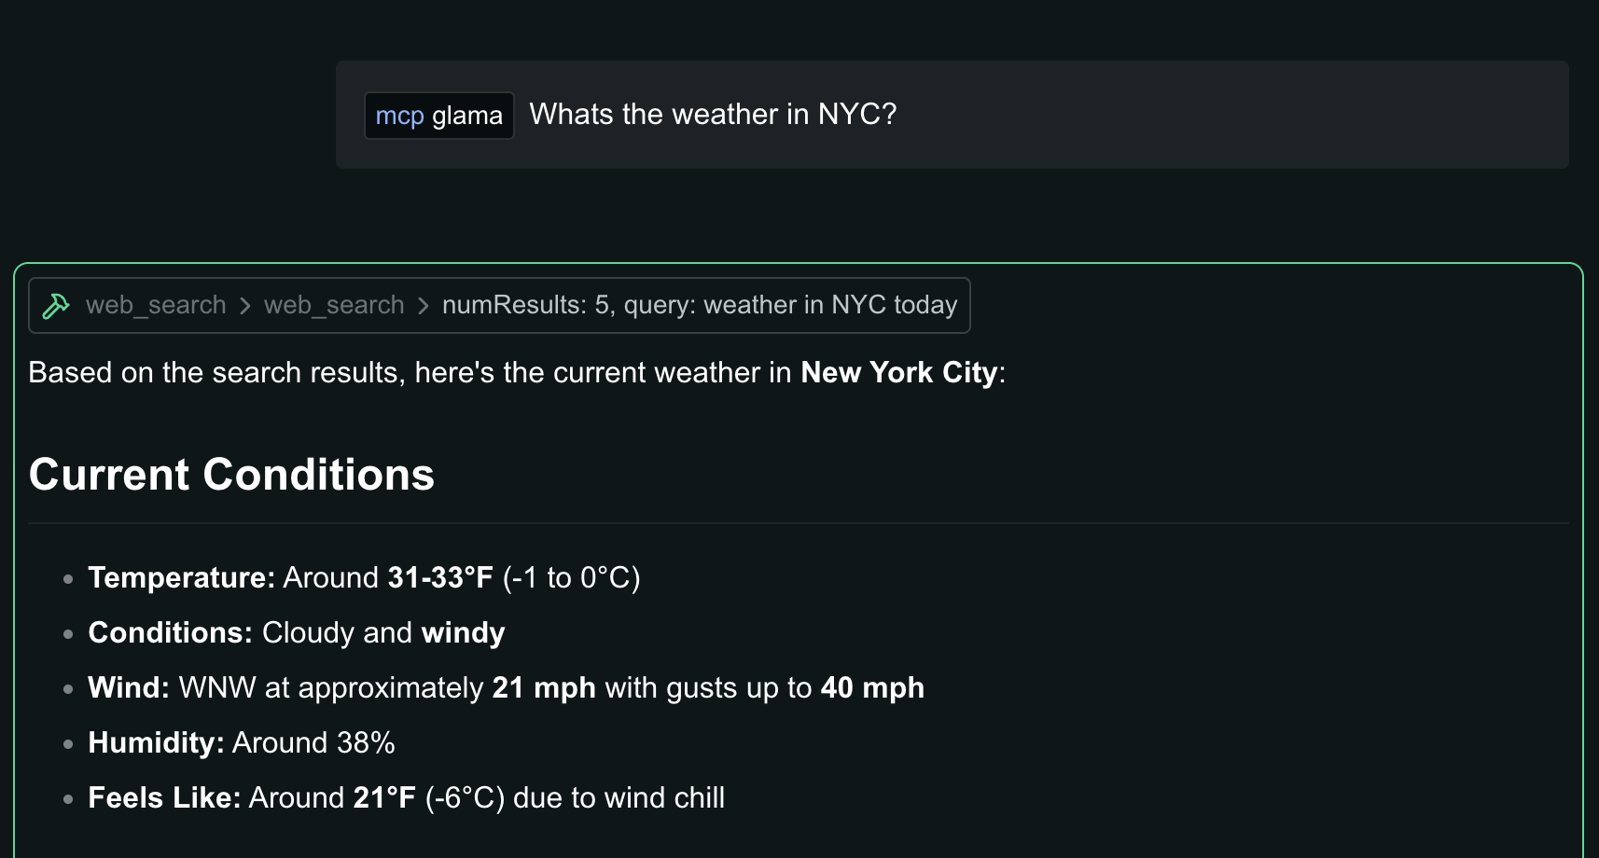Click the second web_search breadcrumb label
Image resolution: width=1599 pixels, height=858 pixels.
coord(334,306)
